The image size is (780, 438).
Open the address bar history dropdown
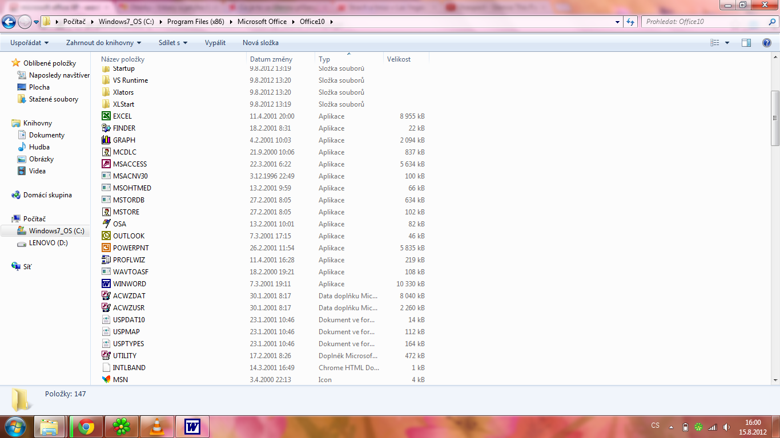pos(618,22)
